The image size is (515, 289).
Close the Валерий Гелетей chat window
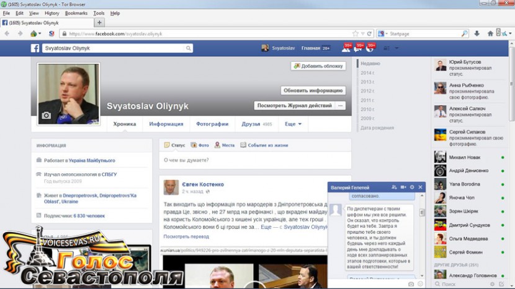(420, 187)
